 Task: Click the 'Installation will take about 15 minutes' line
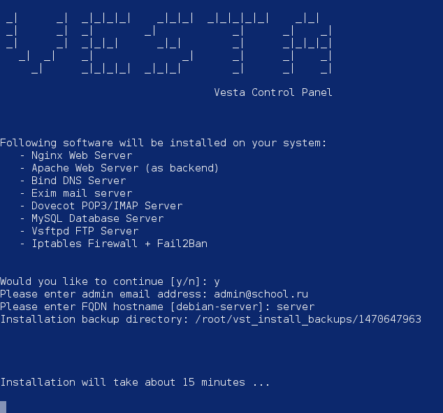135,382
